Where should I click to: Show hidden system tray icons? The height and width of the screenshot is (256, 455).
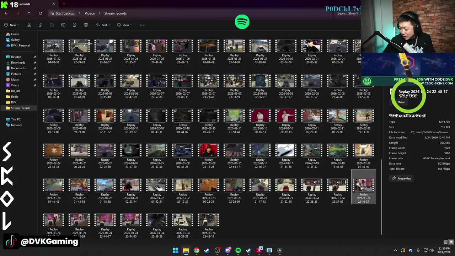pyautogui.click(x=395, y=250)
